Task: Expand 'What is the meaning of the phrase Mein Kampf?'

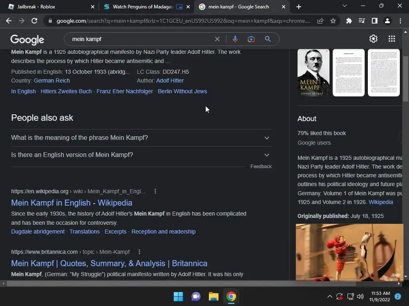Action: click(141, 137)
